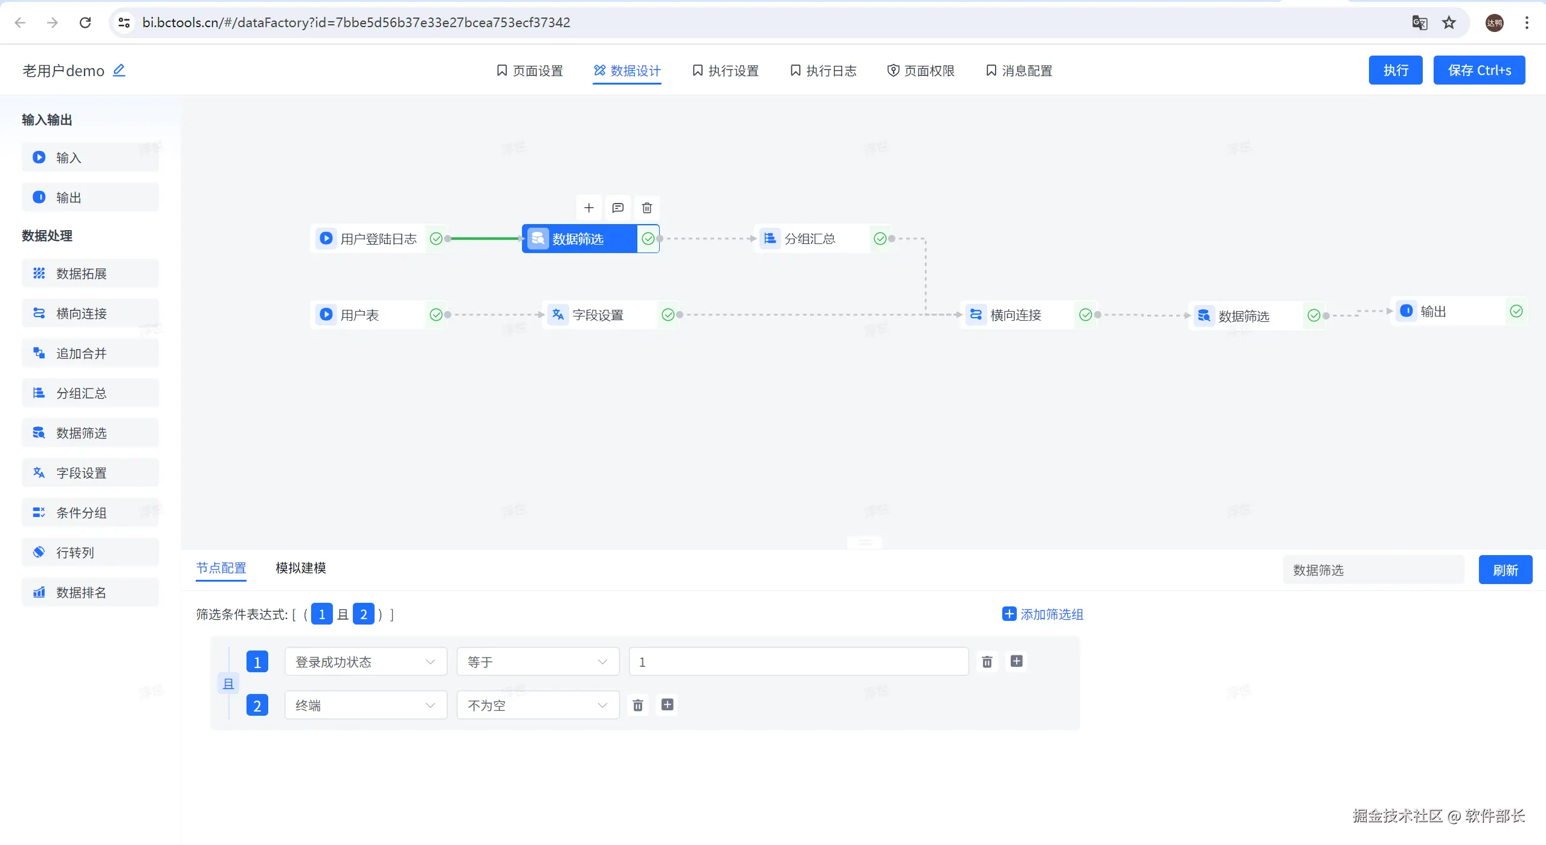Screen dimensions: 1546x845
Task: Click the 执行 button
Action: (x=1395, y=70)
